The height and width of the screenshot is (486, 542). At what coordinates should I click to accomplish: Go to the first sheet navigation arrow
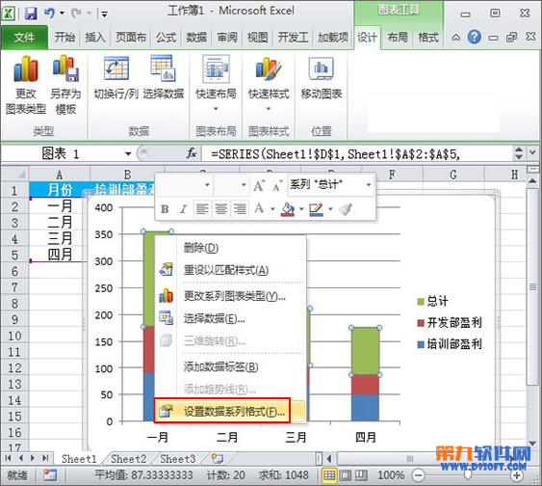pos(8,458)
